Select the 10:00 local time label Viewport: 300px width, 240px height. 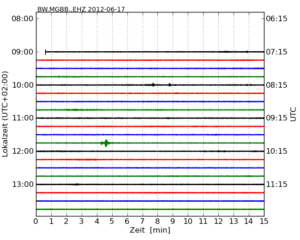click(x=23, y=85)
